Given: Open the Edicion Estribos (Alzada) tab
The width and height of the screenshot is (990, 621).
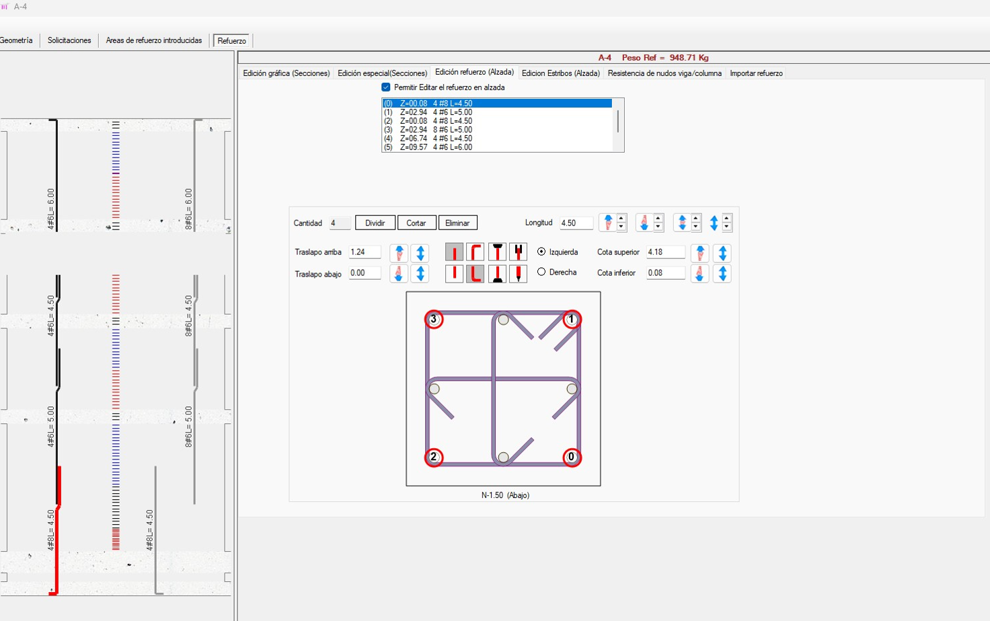Looking at the screenshot, I should (560, 73).
